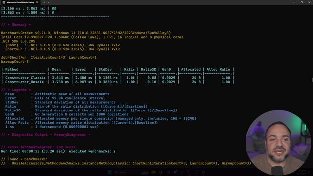The image size is (313, 176).
Task: Click the presenter webcam thumbnail
Action: [278, 142]
